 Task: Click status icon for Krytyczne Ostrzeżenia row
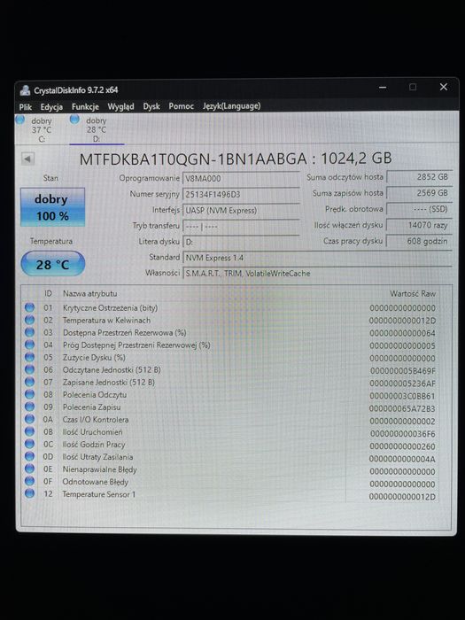(x=29, y=307)
